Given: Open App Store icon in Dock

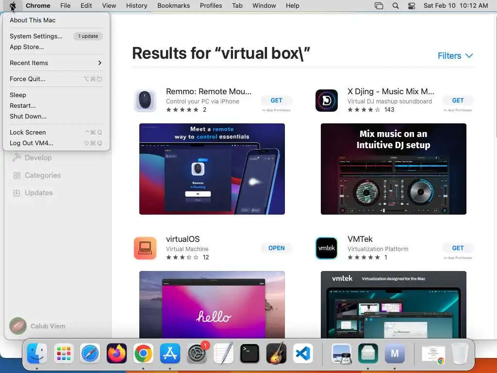Looking at the screenshot, I should [x=170, y=354].
